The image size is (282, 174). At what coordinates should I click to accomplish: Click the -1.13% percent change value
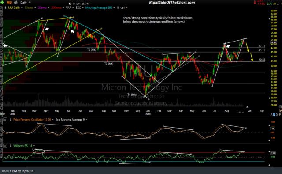tap(261, 4)
